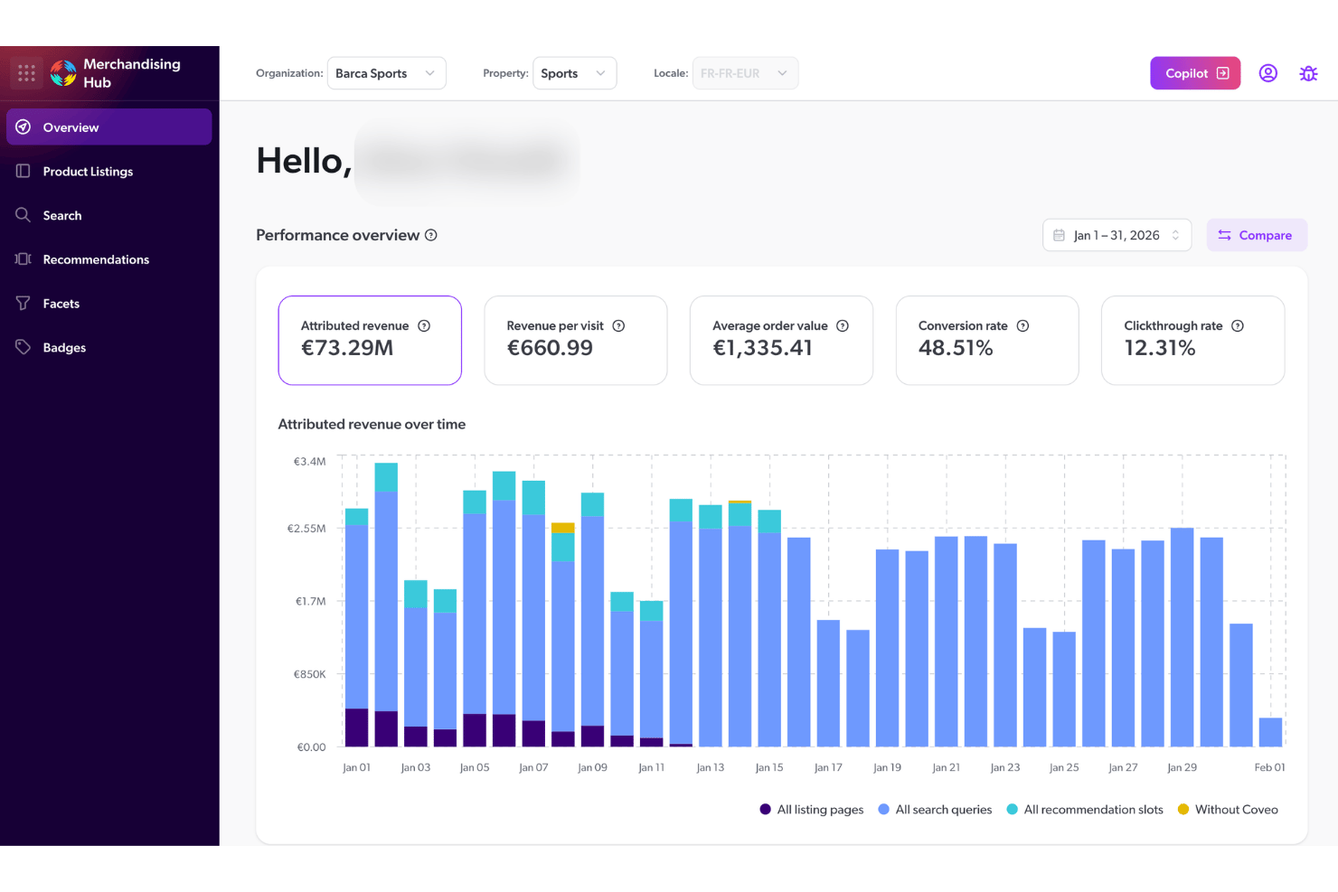Go to Overview in the sidebar

tap(109, 127)
